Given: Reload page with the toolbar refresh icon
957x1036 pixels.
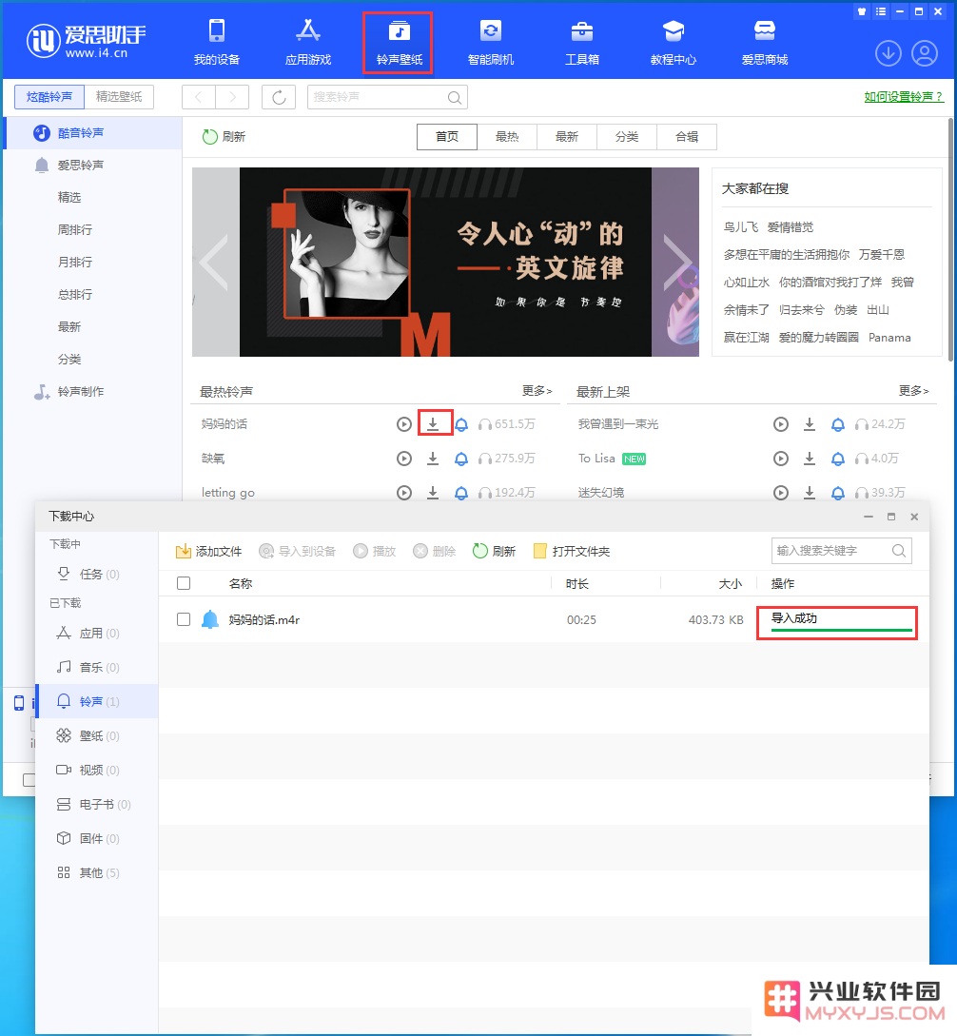Looking at the screenshot, I should tap(278, 97).
